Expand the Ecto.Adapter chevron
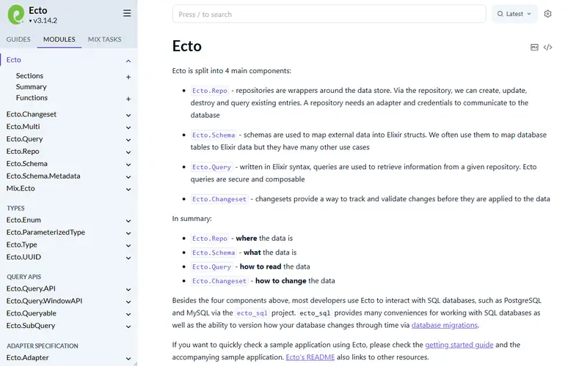 click(128, 359)
